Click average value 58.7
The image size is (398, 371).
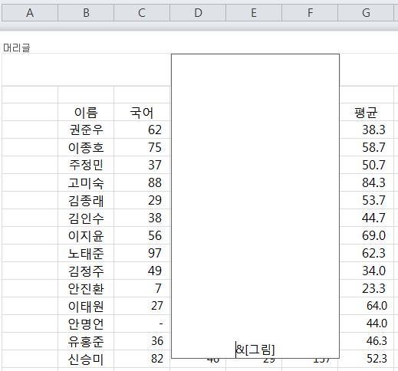[367, 147]
